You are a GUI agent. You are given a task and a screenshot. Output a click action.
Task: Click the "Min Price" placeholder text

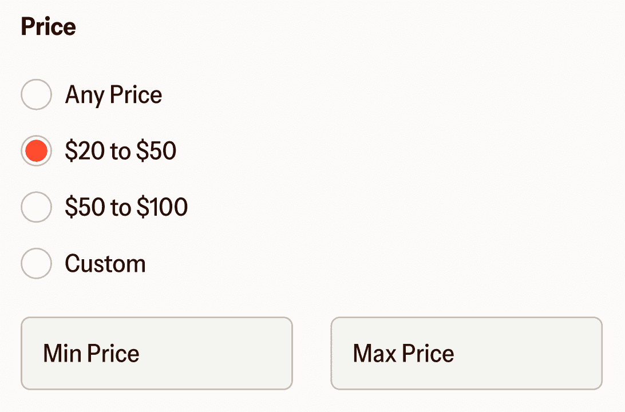91,354
